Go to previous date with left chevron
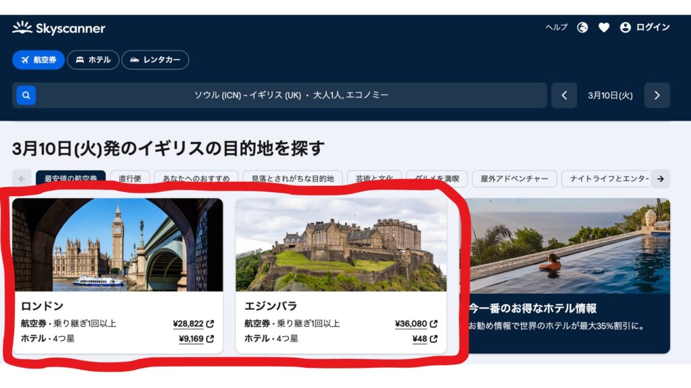691x388 pixels. click(564, 96)
